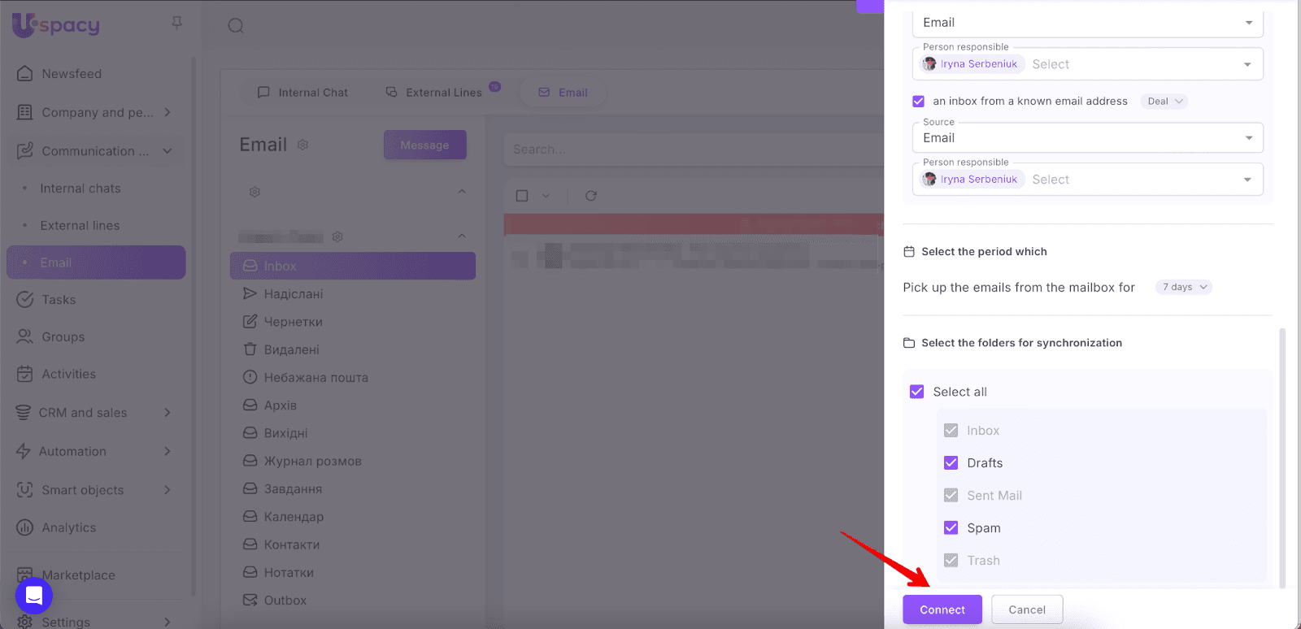Switch to the External Lines tab
The width and height of the screenshot is (1301, 629).
click(435, 93)
